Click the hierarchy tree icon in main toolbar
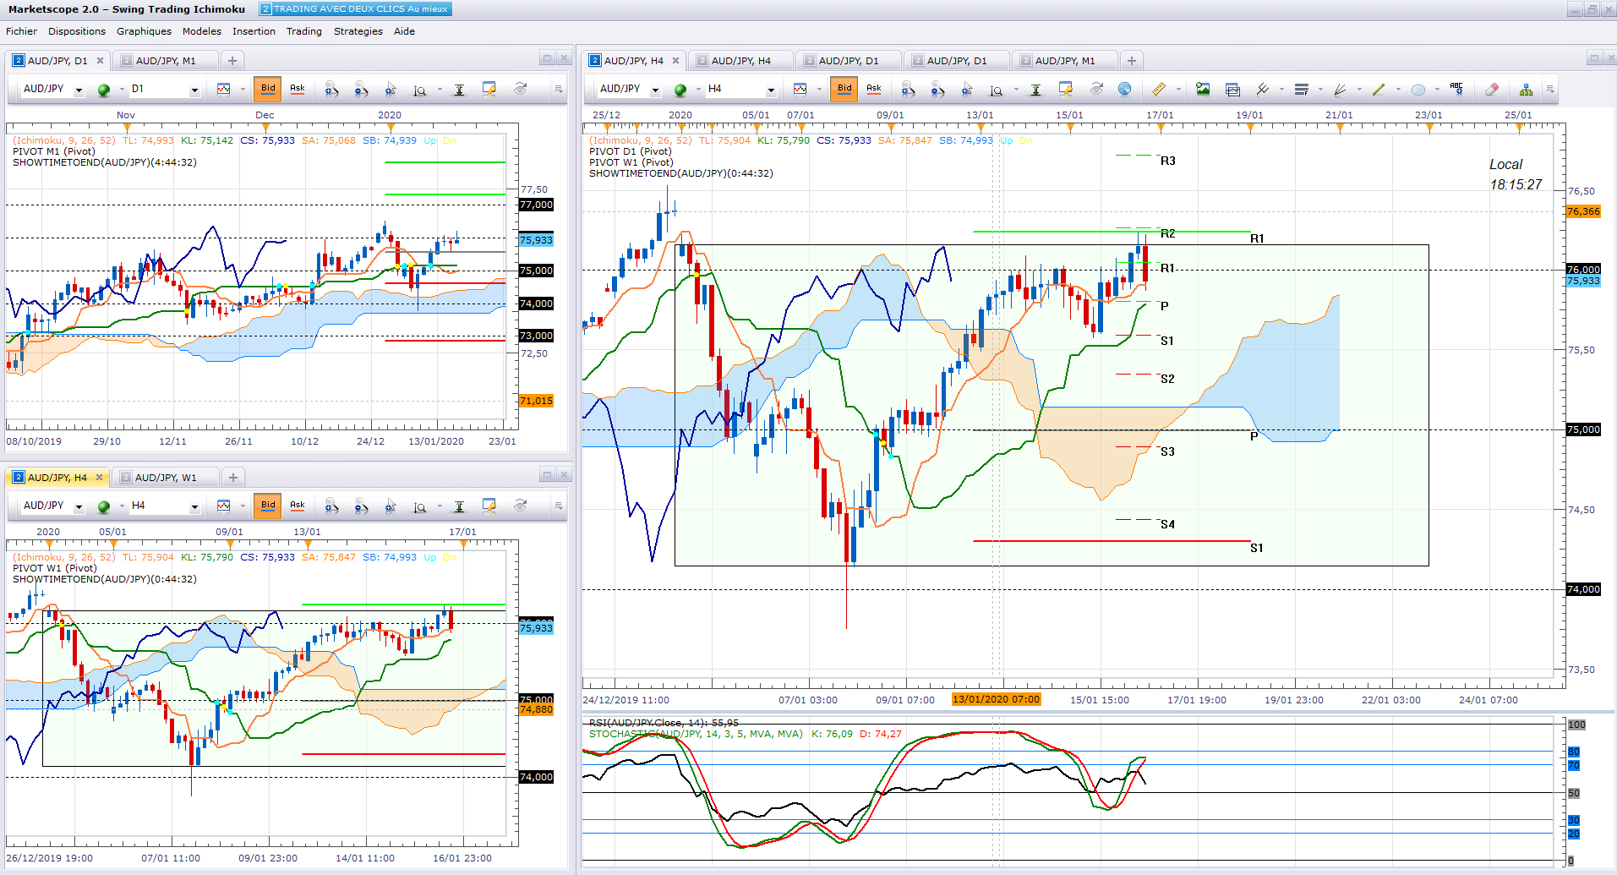The width and height of the screenshot is (1617, 875). [1526, 89]
